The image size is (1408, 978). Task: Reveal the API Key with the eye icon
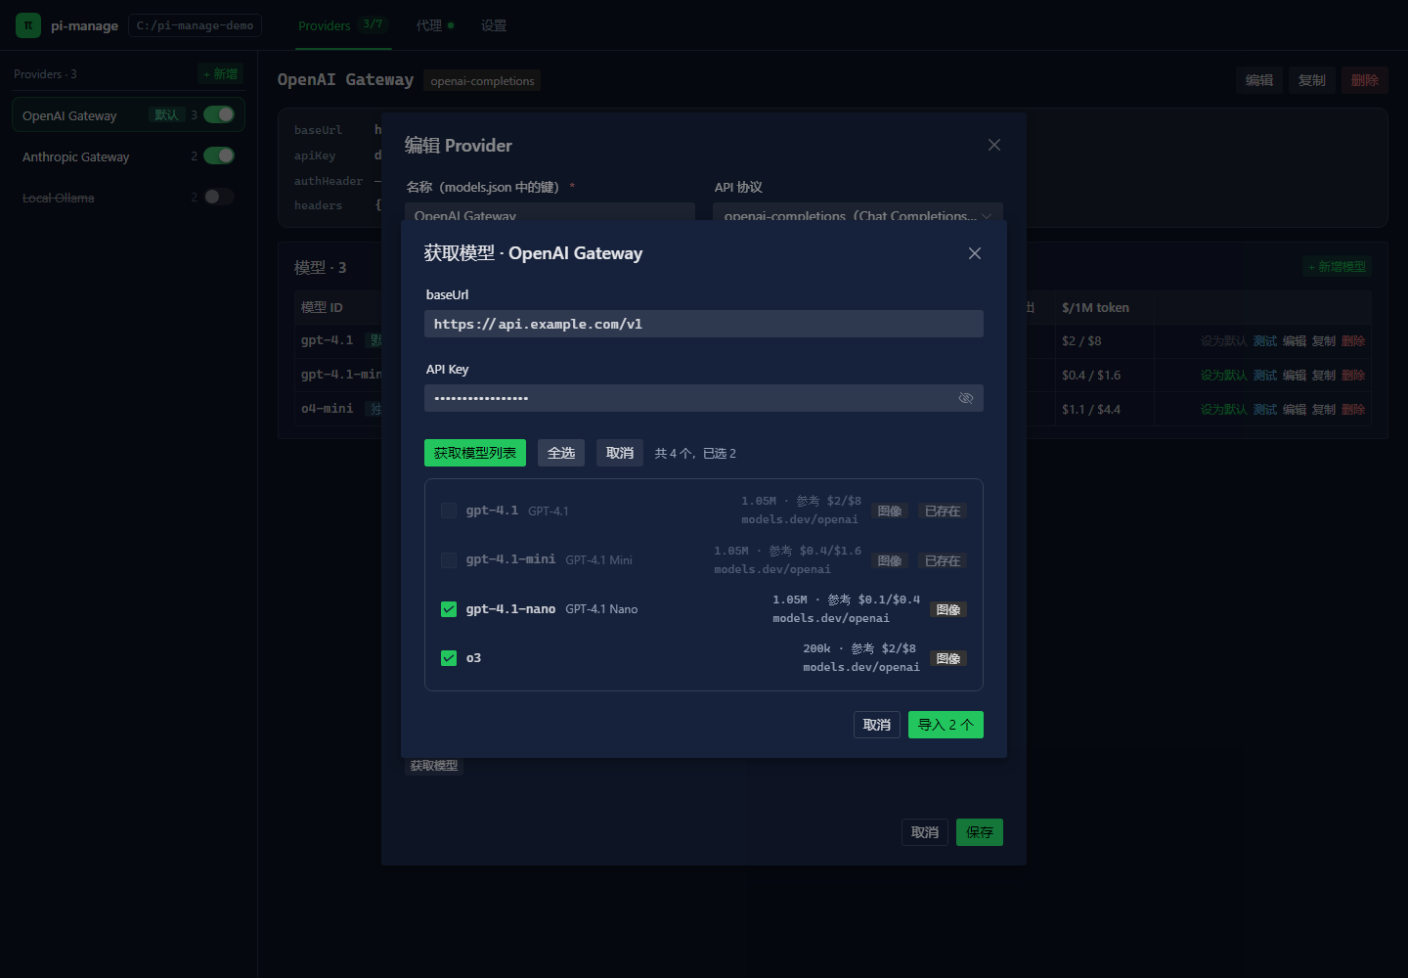[x=966, y=398]
